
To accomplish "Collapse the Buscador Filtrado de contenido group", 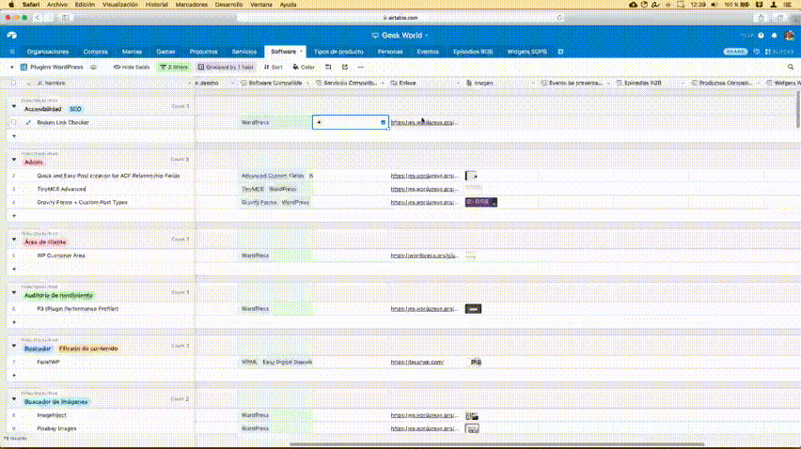I will pos(14,346).
